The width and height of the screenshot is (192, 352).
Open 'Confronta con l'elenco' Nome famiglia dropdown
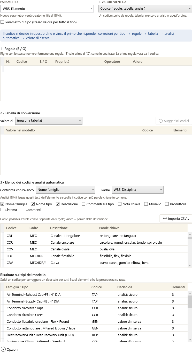click(x=65, y=190)
